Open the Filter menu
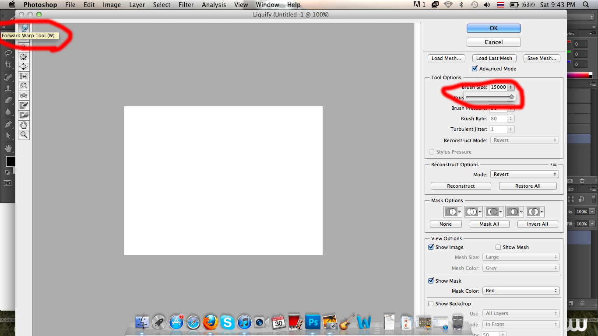598x336 pixels. click(x=186, y=5)
